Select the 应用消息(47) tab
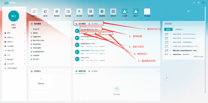208x103 pixels. [x=179, y=29]
